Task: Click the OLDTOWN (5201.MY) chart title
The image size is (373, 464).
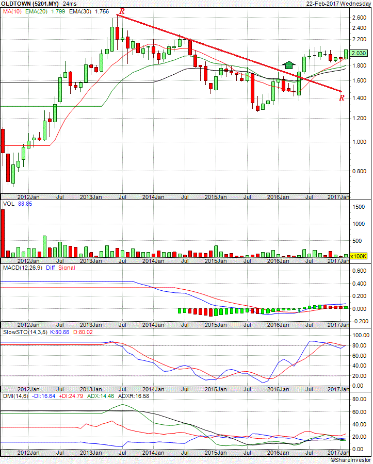Action: [29, 4]
